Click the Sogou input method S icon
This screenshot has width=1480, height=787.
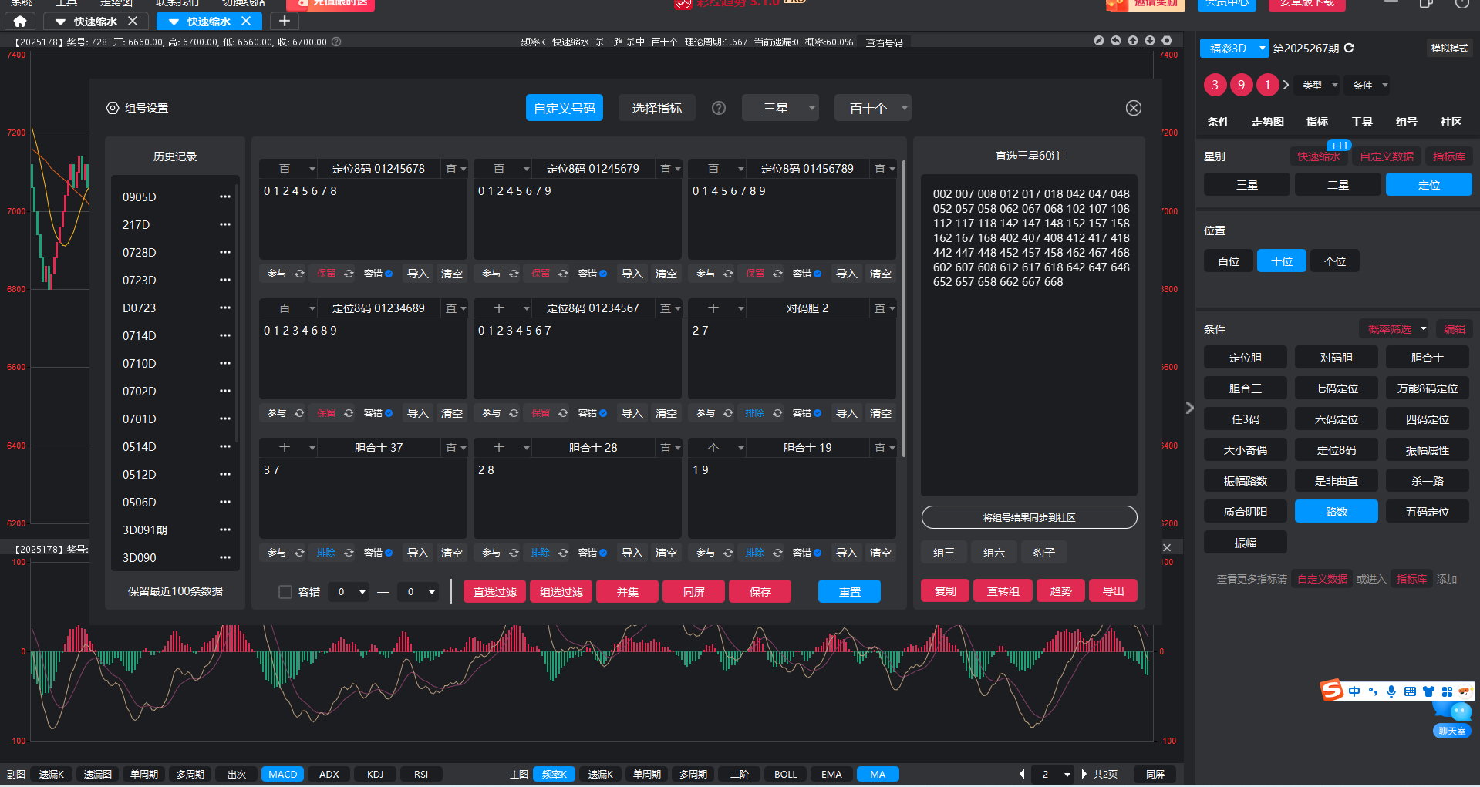pyautogui.click(x=1332, y=691)
